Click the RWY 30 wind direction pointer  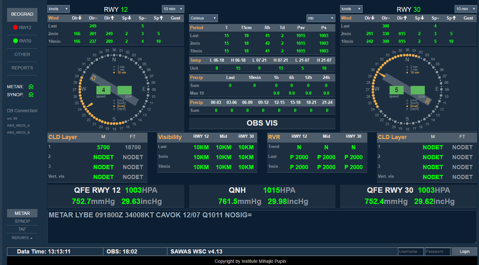[381, 74]
